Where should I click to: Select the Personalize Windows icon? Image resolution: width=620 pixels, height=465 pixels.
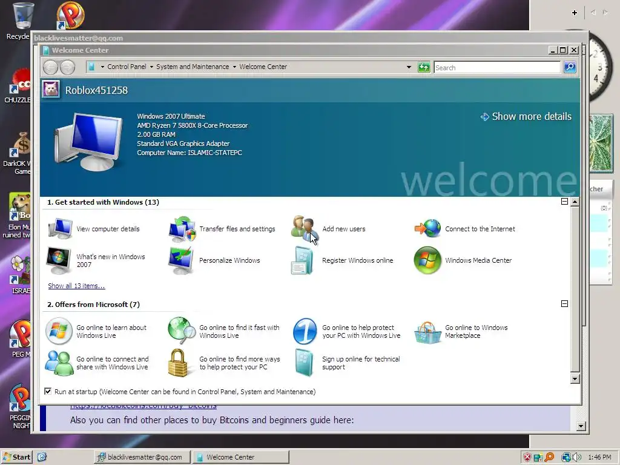pyautogui.click(x=181, y=260)
